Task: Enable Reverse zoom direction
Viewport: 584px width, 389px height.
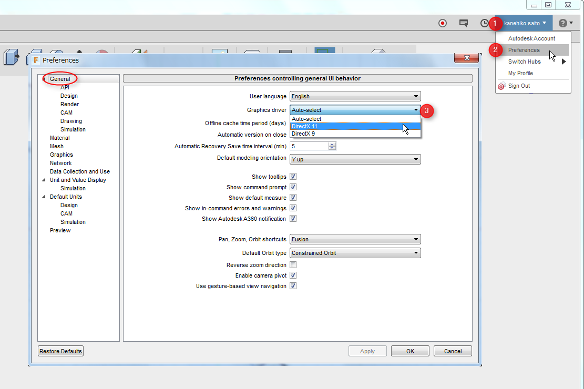Action: [x=293, y=264]
